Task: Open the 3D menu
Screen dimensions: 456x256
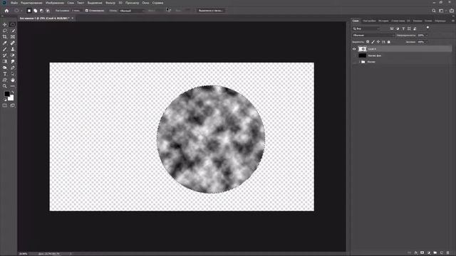Action: point(120,3)
